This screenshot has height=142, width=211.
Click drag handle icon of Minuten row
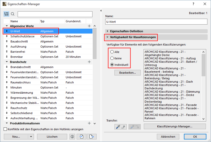click(x=7, y=88)
